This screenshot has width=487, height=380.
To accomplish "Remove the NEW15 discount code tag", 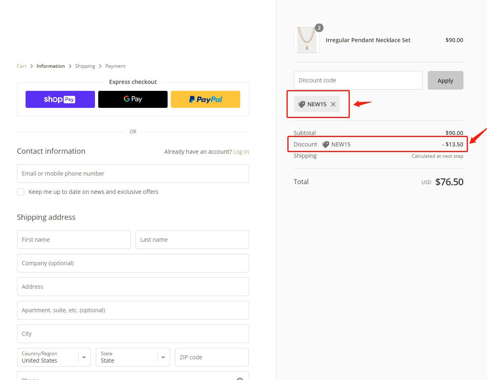I will (333, 104).
